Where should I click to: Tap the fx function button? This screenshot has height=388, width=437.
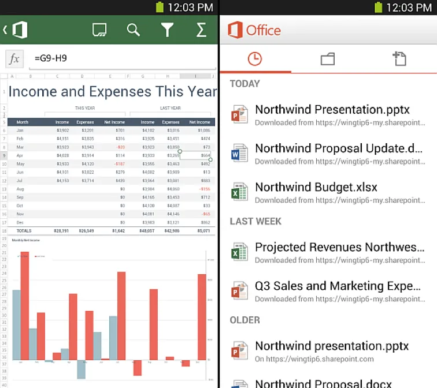[14, 59]
